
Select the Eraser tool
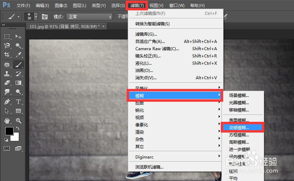pos(7,83)
